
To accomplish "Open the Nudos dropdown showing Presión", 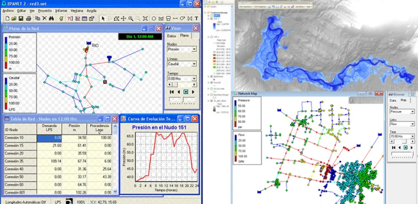I will click(194, 49).
